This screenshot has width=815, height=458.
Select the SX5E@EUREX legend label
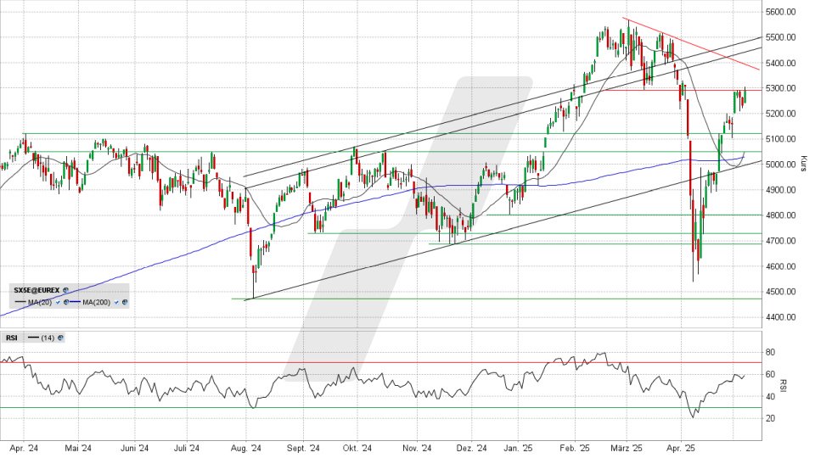(37, 290)
